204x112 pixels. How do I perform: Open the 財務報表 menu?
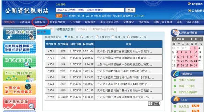coord(90,22)
